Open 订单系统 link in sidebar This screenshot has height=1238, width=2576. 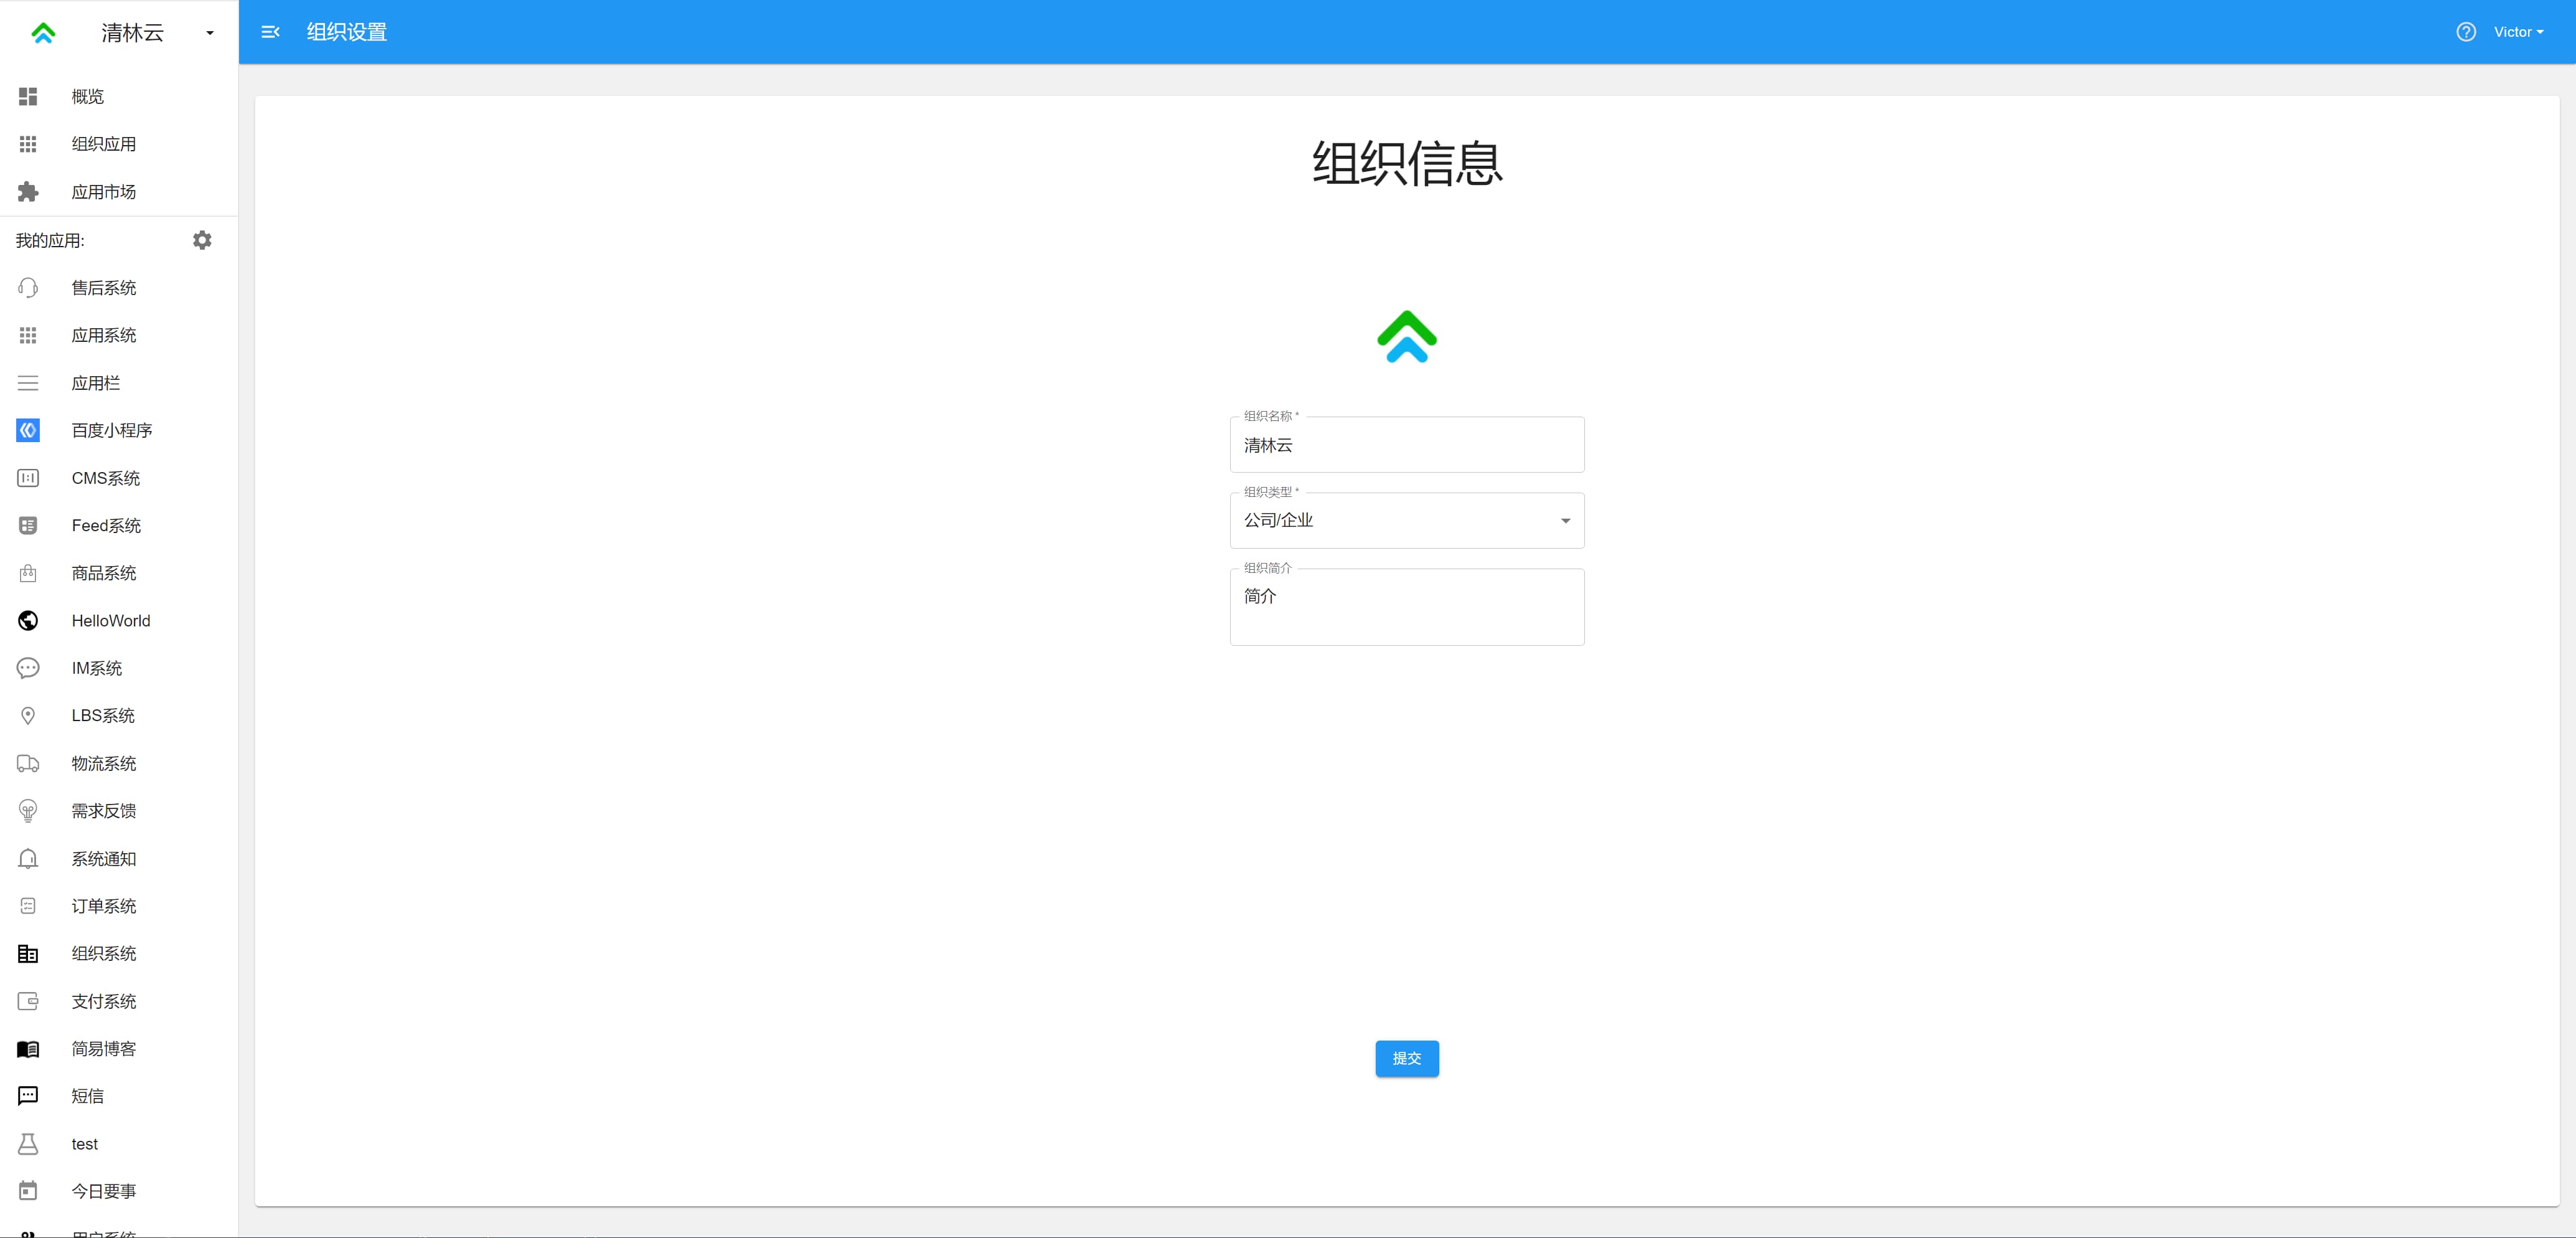(119, 906)
